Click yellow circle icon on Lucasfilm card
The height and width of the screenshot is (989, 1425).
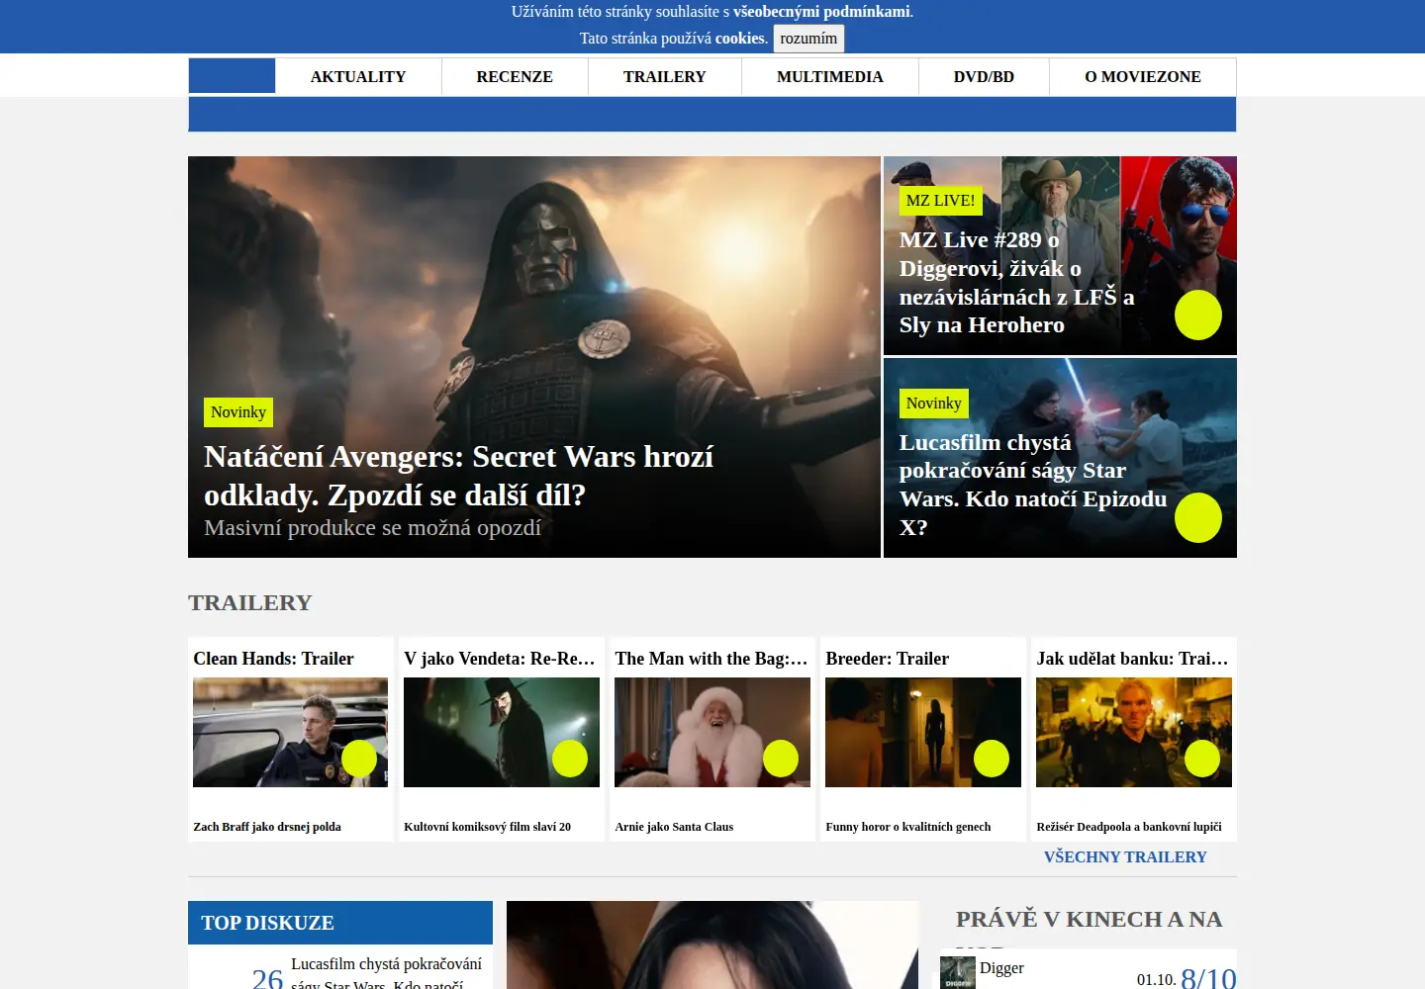click(x=1198, y=517)
